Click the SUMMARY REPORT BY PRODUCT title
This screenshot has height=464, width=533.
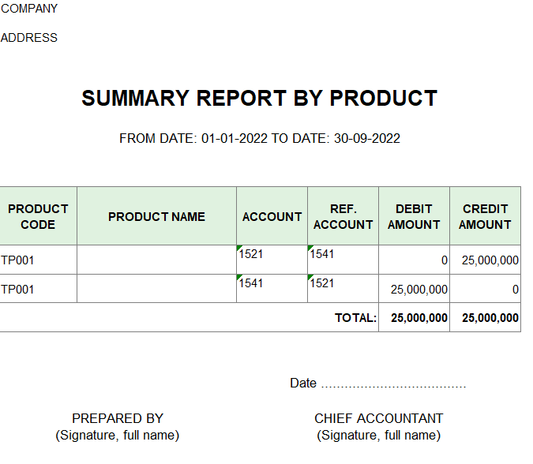(259, 99)
